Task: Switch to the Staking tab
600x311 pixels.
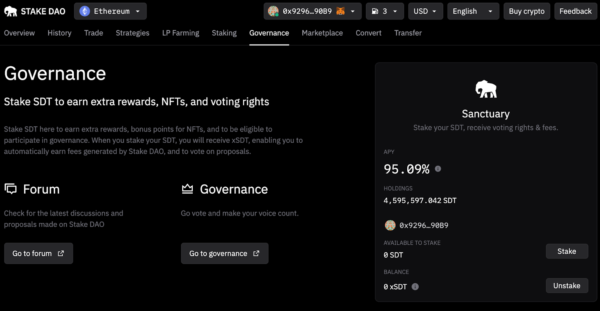Action: 224,33
